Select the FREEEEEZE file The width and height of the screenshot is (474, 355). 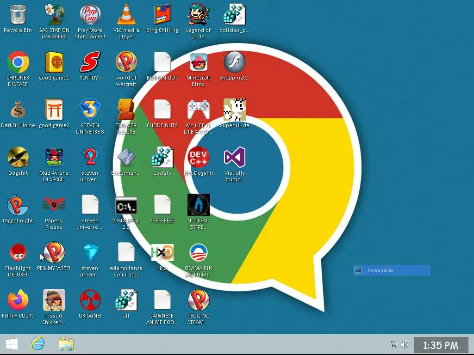[x=162, y=205]
